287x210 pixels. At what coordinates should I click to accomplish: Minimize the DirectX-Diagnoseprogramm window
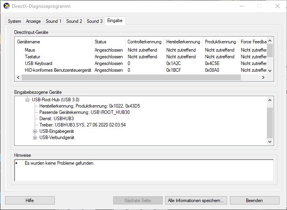tap(242, 6)
